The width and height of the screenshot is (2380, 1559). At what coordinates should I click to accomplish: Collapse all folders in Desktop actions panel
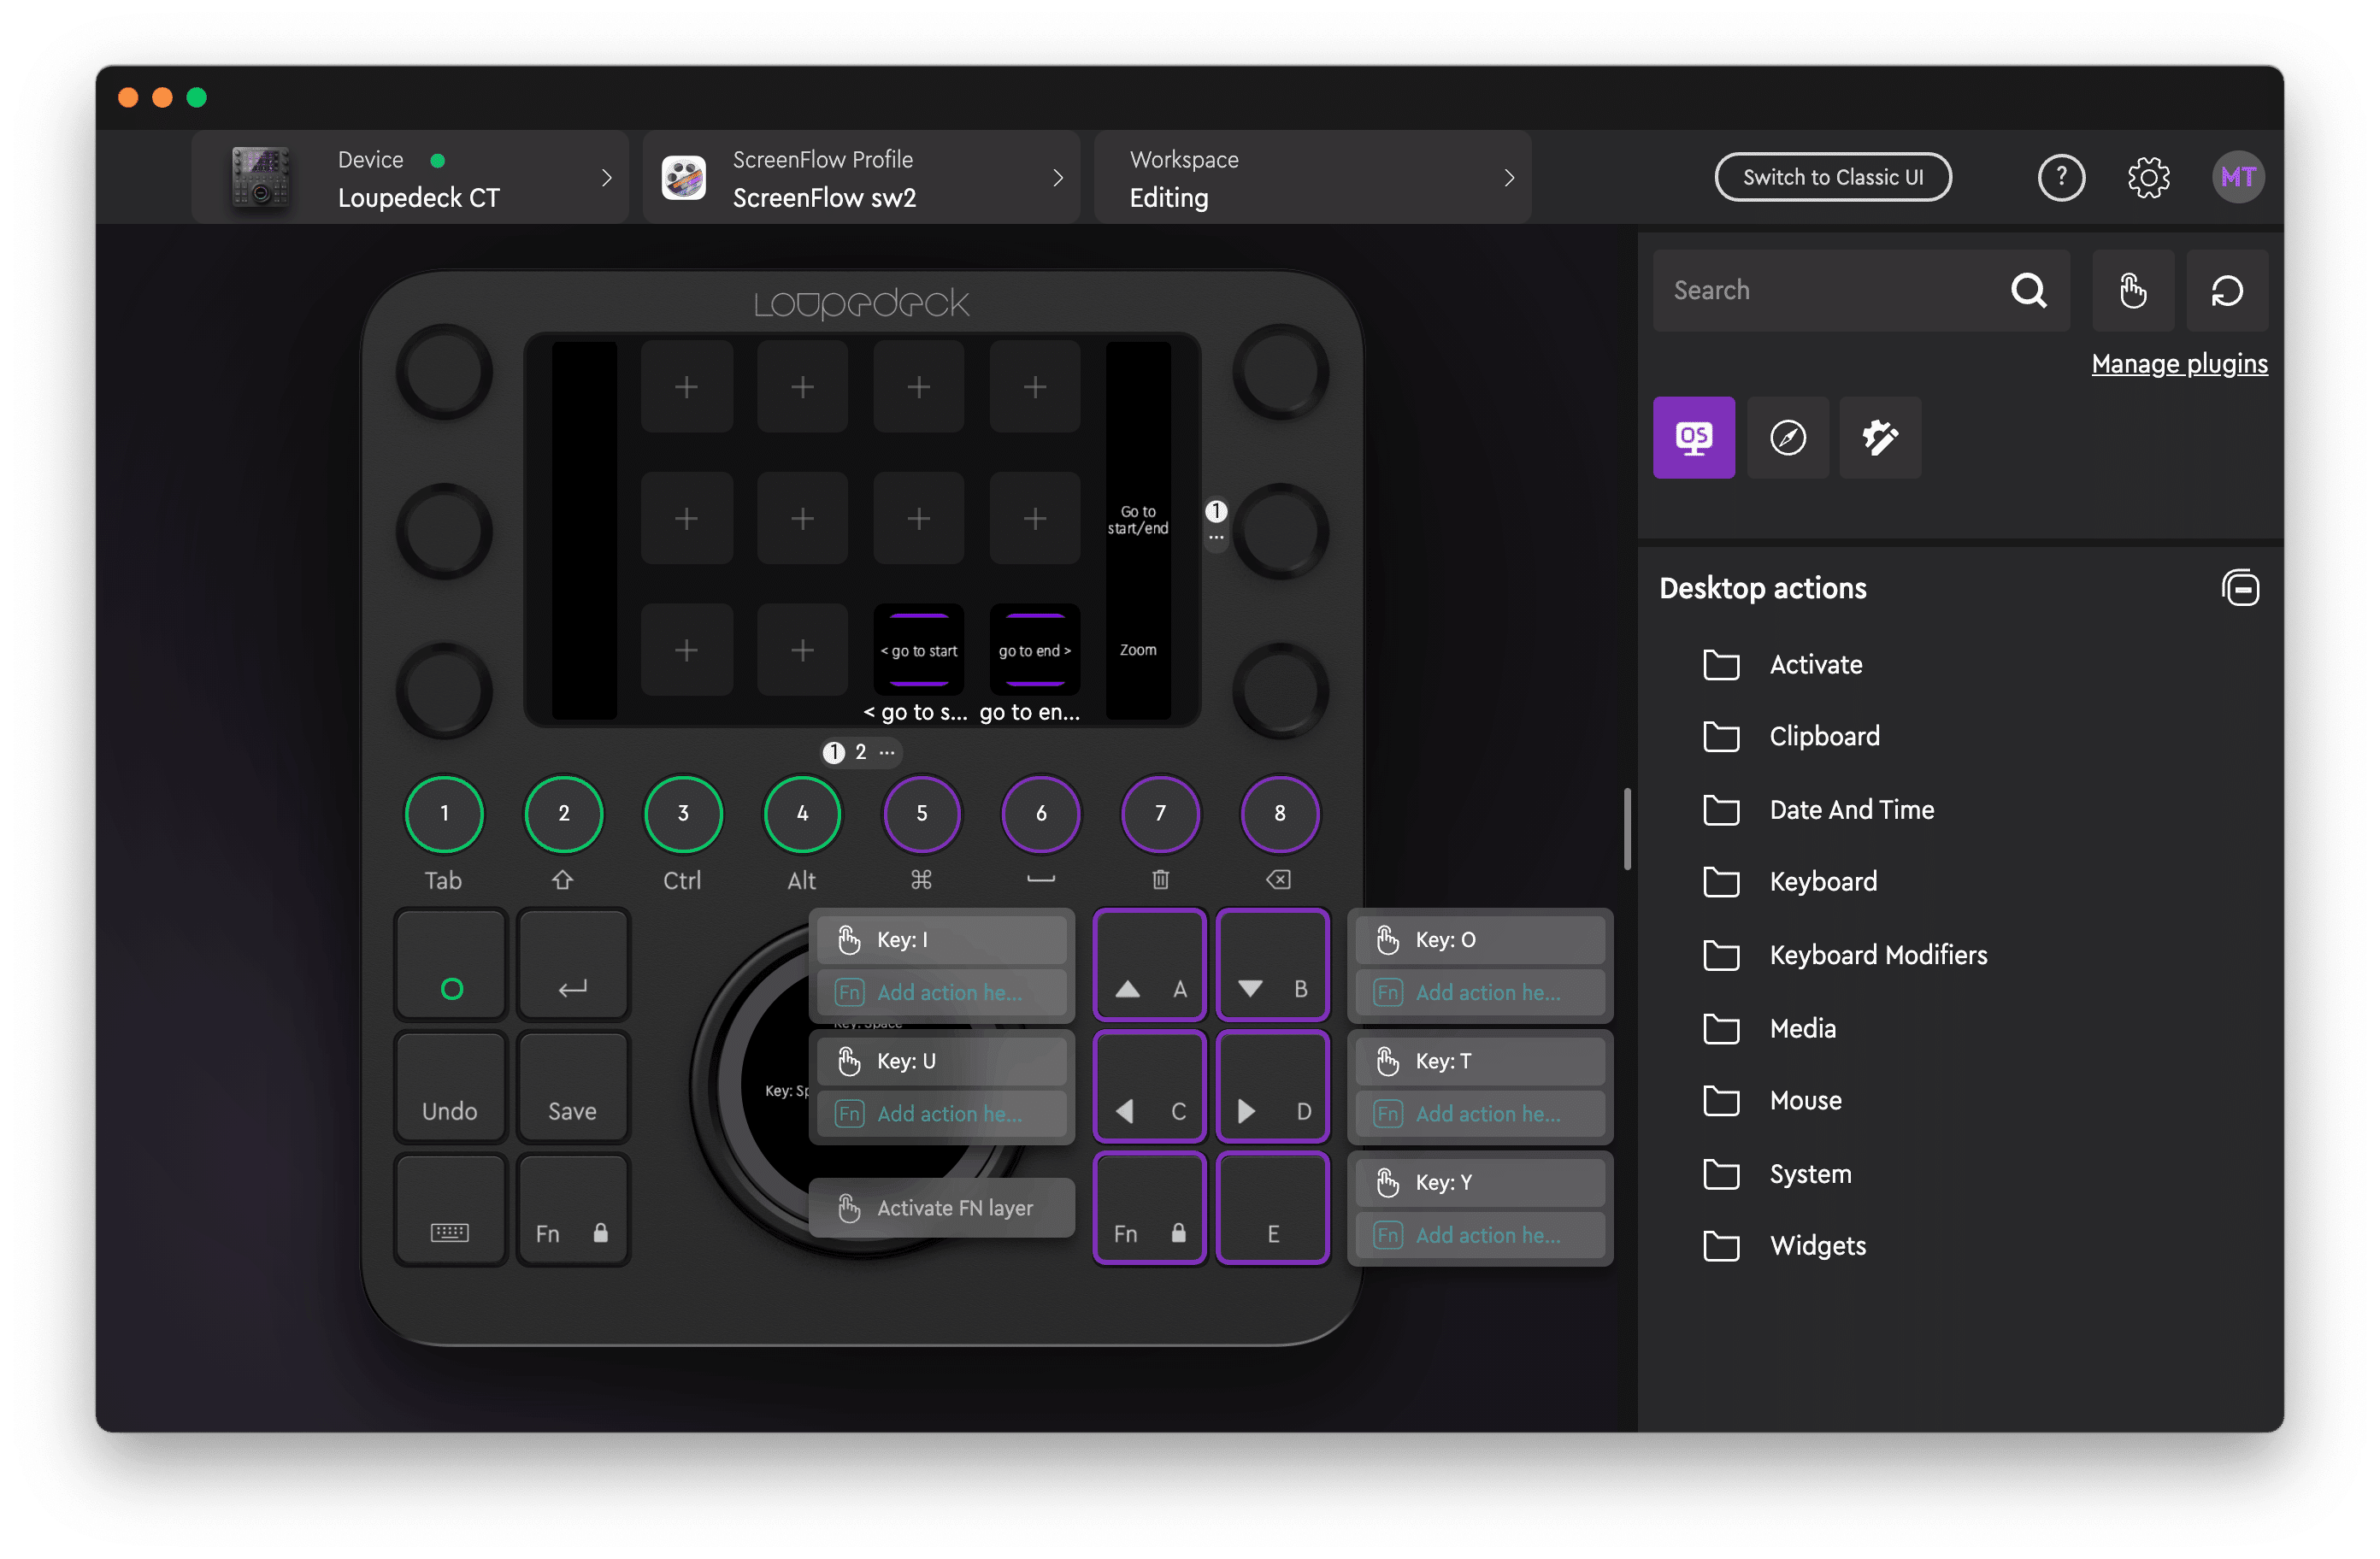point(2242,588)
